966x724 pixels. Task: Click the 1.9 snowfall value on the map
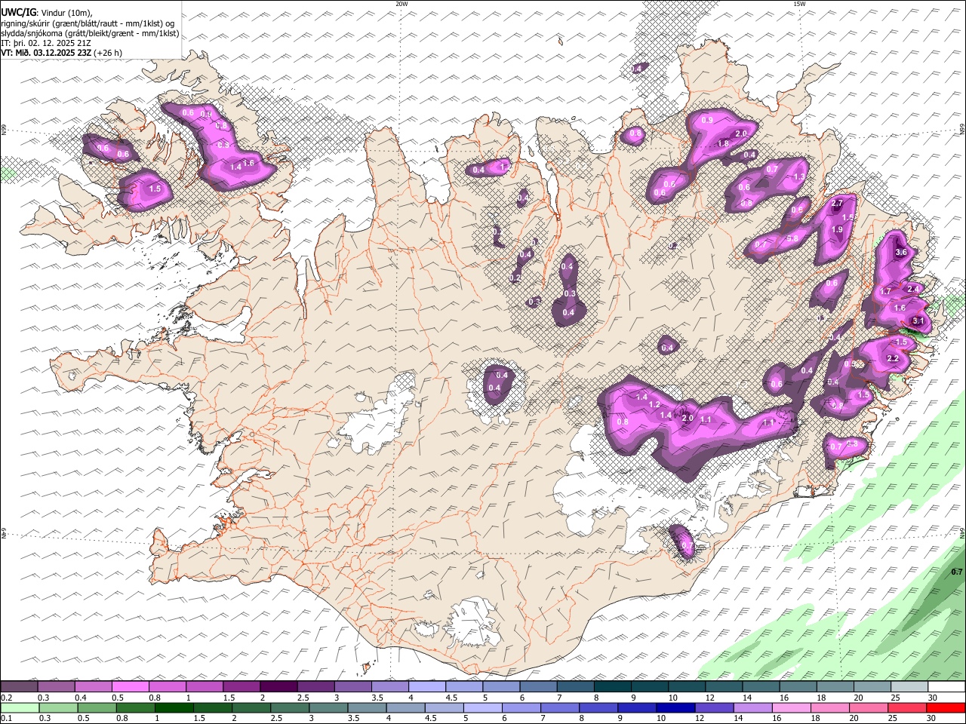(x=837, y=230)
